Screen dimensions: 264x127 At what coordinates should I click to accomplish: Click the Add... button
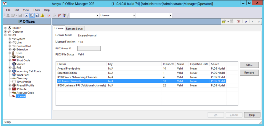point(249,65)
